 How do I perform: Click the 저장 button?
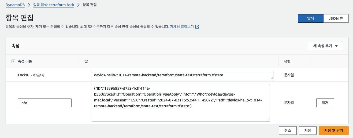[307, 131]
